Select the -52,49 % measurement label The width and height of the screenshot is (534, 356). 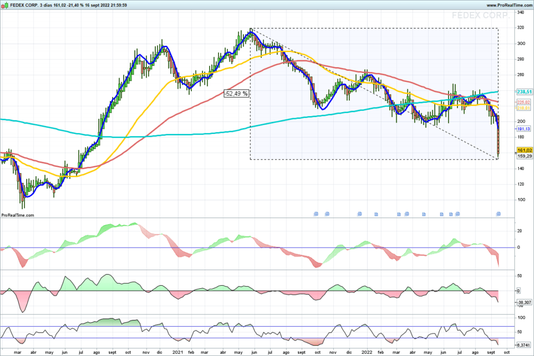(236, 93)
